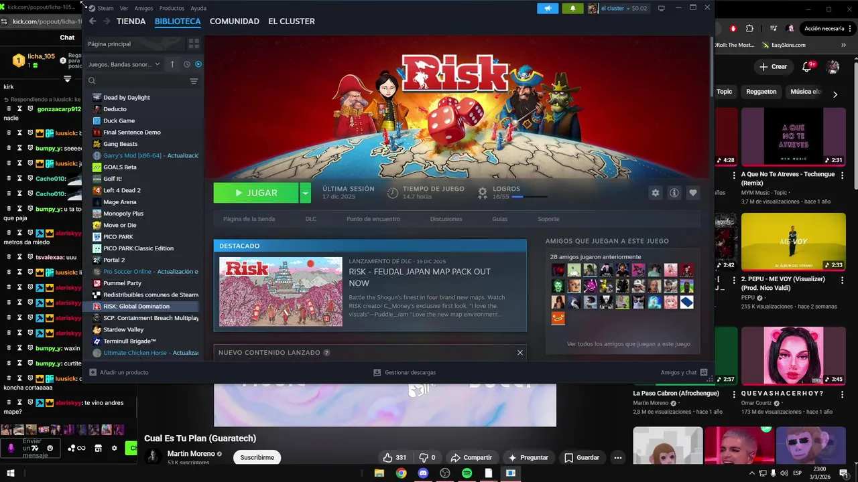The image size is (858, 482).
Task: Open Punto de encuentro tab
Action: point(373,219)
